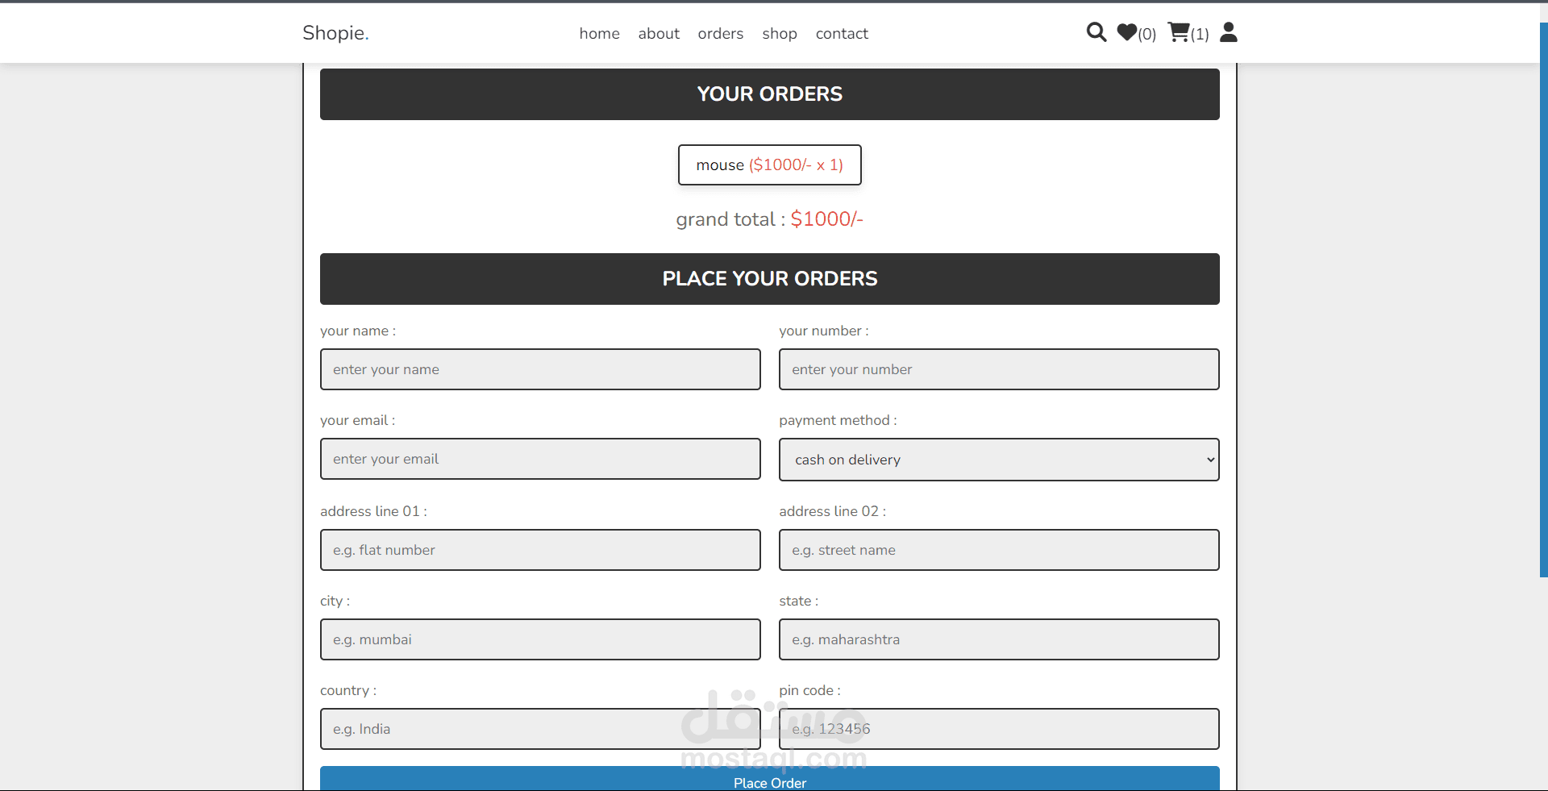Focus the enter your name field
This screenshot has width=1548, height=791.
[x=540, y=369]
